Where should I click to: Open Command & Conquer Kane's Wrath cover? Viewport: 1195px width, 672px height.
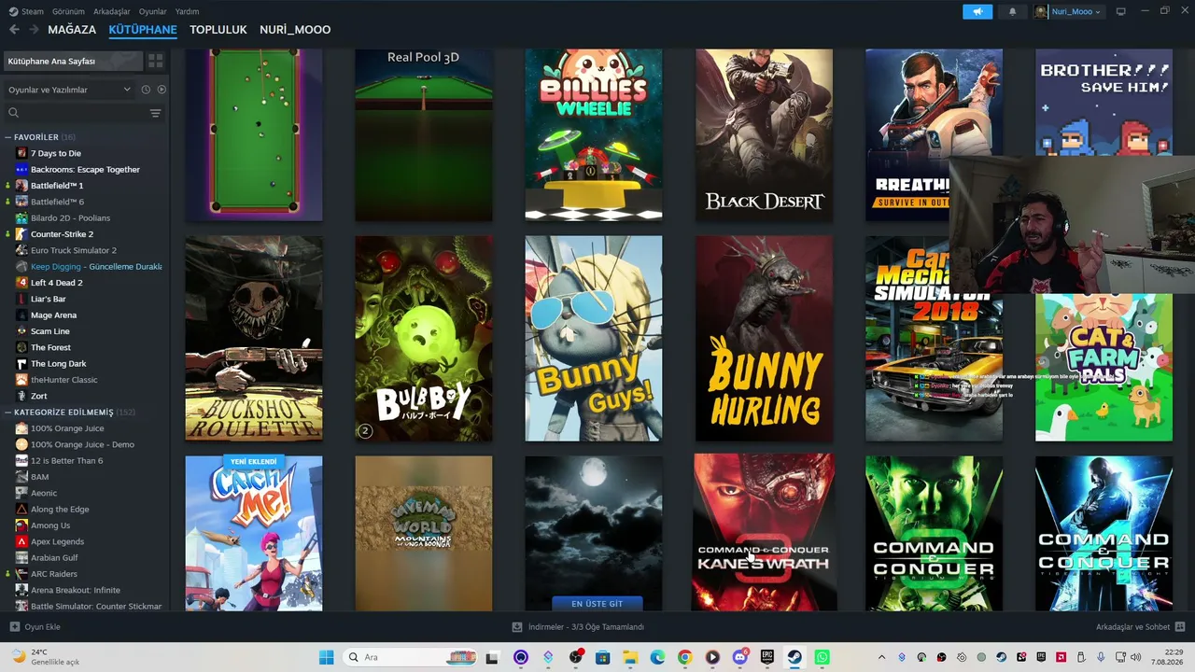(x=764, y=533)
